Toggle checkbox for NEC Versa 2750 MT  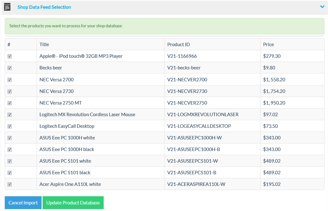pyautogui.click(x=9, y=103)
